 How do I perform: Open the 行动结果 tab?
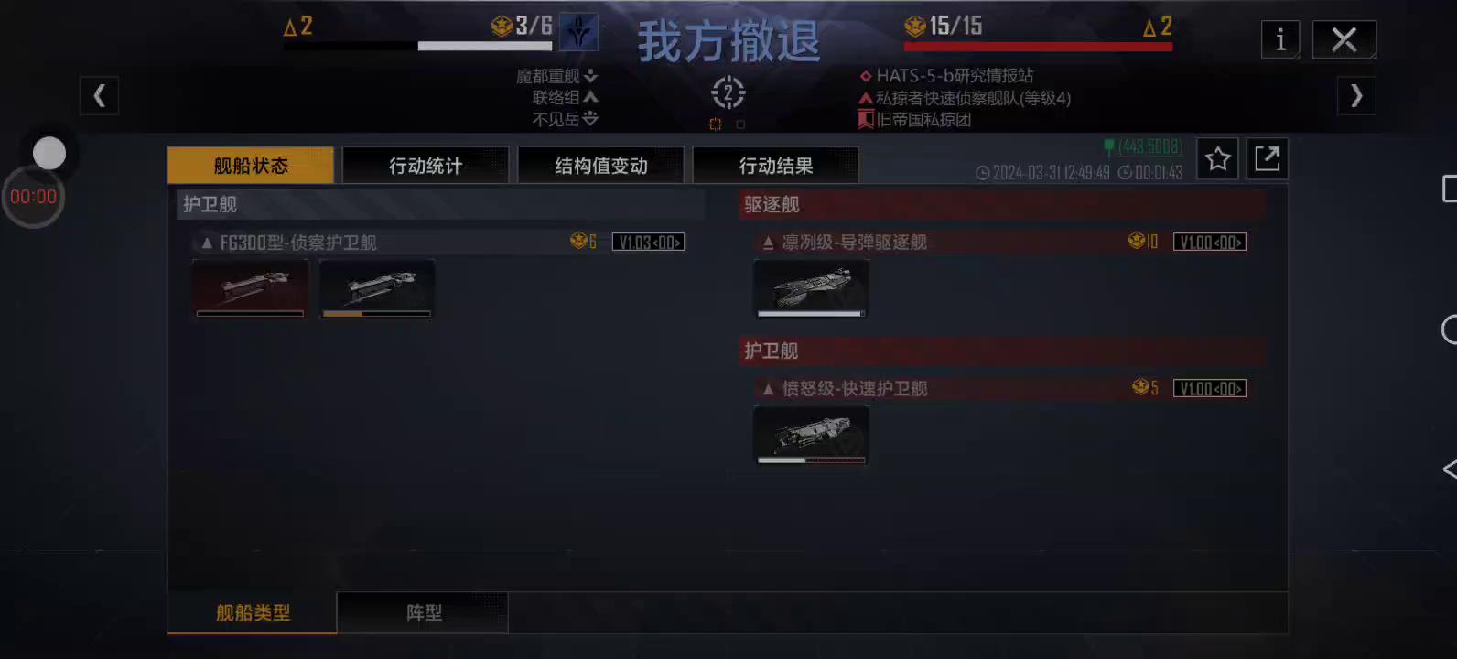[776, 166]
